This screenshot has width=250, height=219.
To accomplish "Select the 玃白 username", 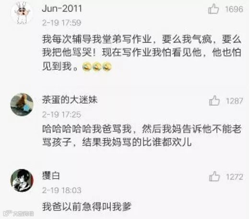I will 51,176.
